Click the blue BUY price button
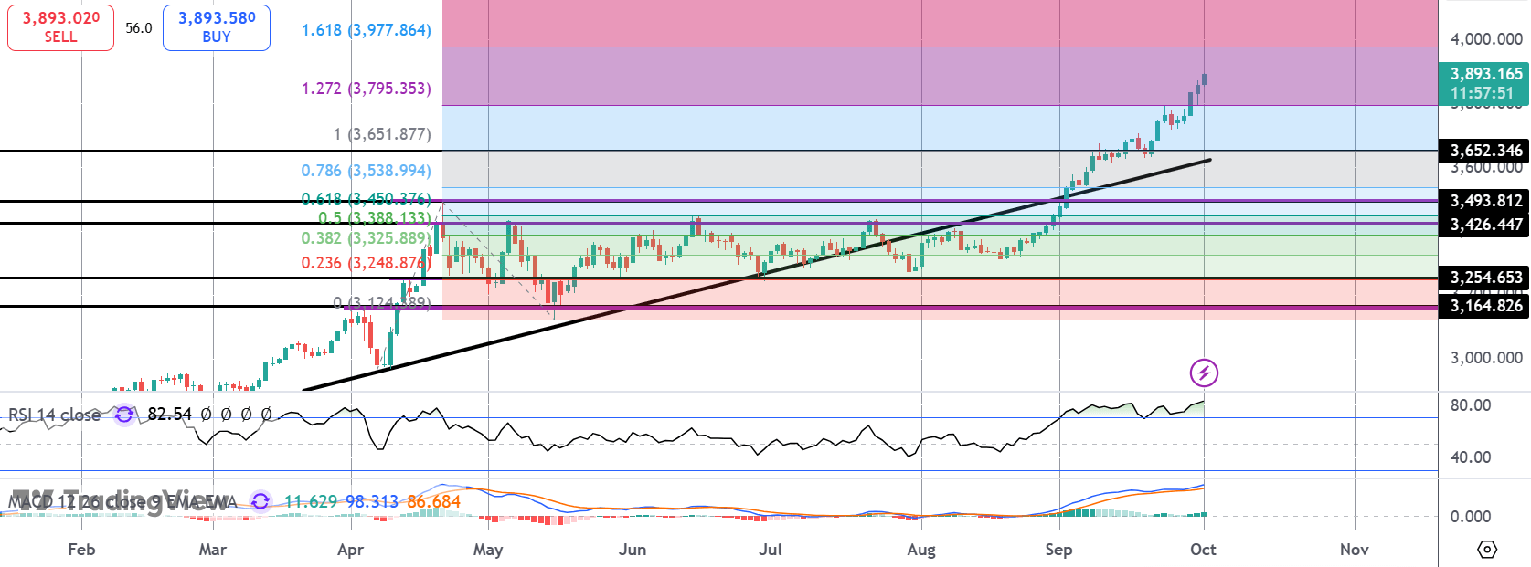 [x=217, y=27]
